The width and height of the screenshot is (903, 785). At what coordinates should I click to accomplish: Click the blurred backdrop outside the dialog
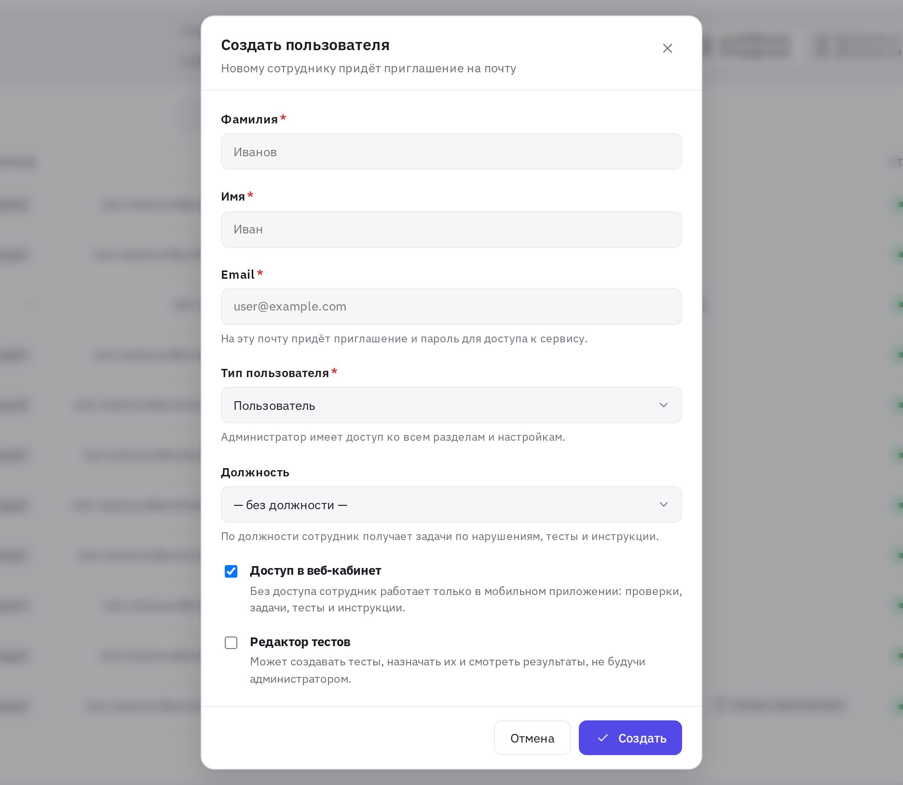coord(96,386)
